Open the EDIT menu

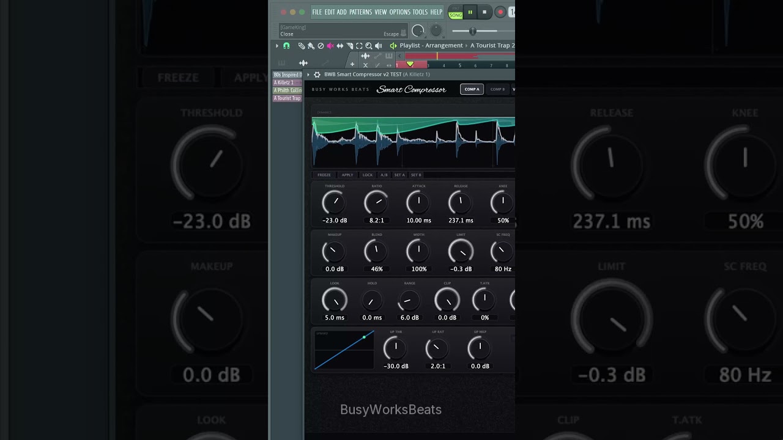330,12
